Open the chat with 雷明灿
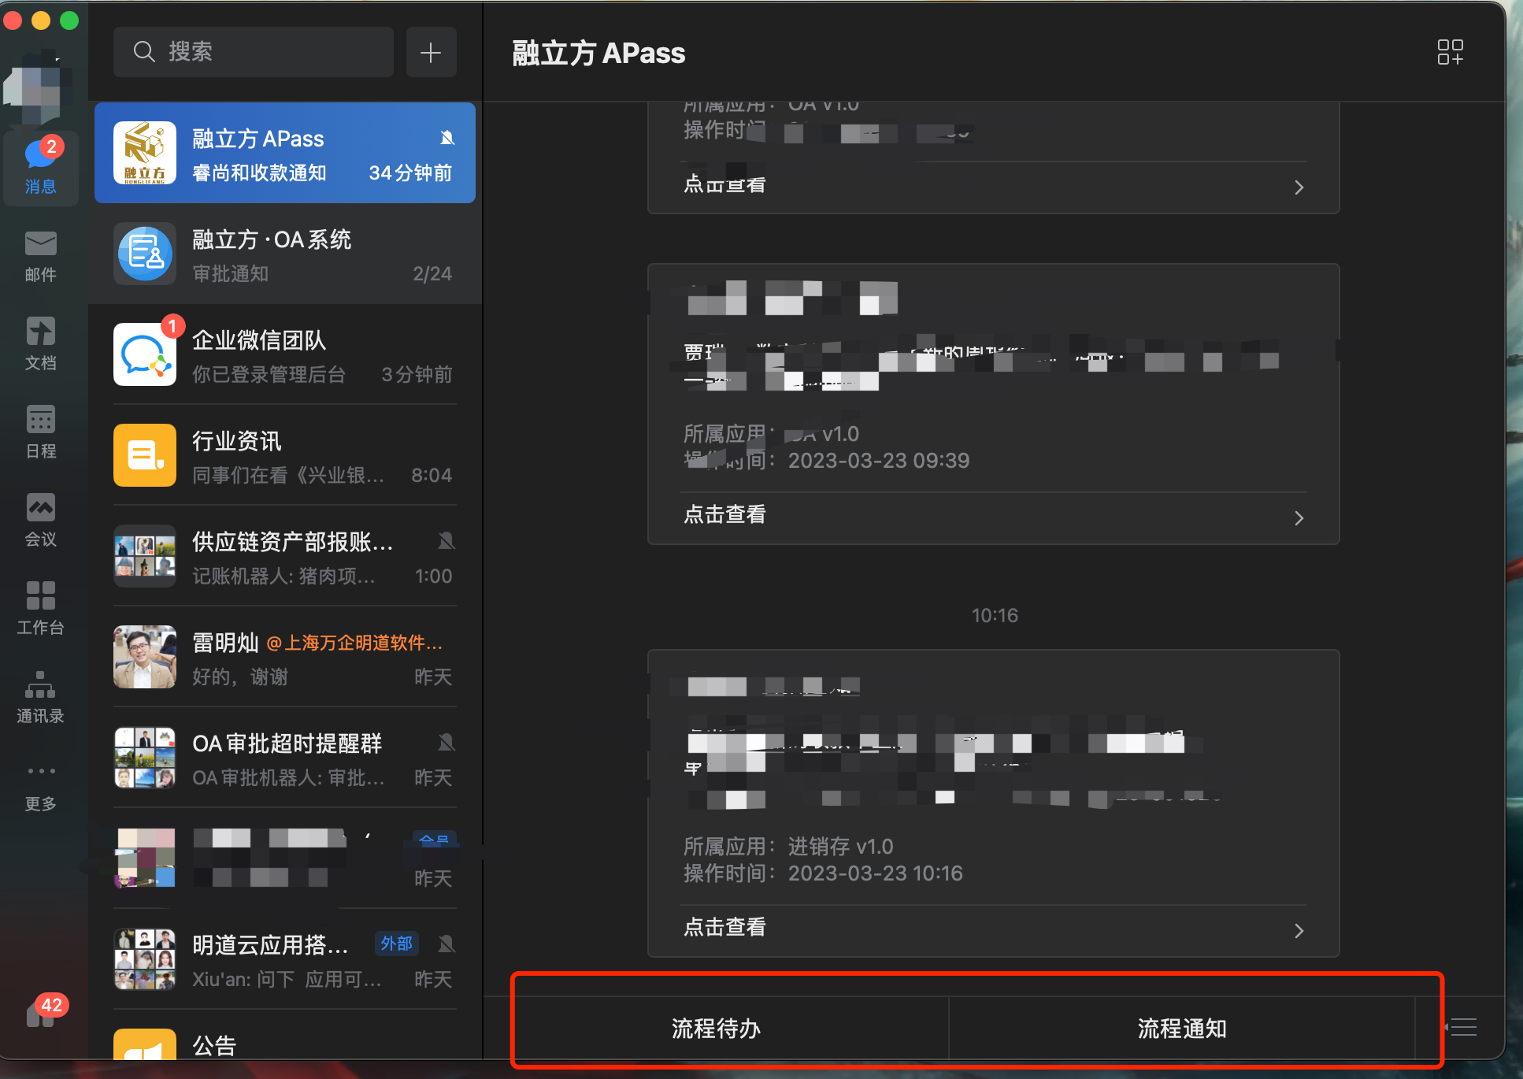1523x1079 pixels. [285, 657]
